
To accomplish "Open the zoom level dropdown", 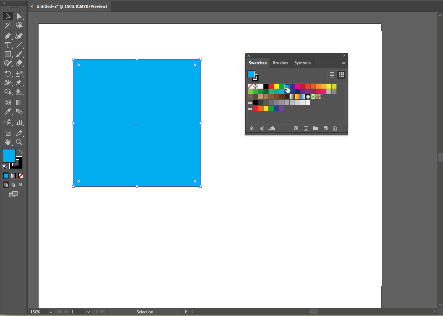I will point(51,312).
